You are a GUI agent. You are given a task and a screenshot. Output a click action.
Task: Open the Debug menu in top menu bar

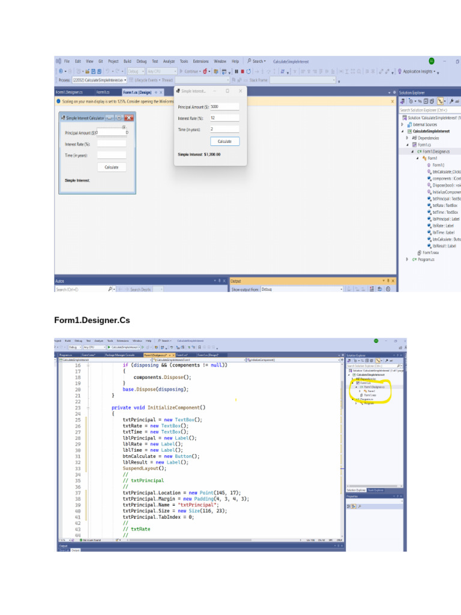point(141,61)
